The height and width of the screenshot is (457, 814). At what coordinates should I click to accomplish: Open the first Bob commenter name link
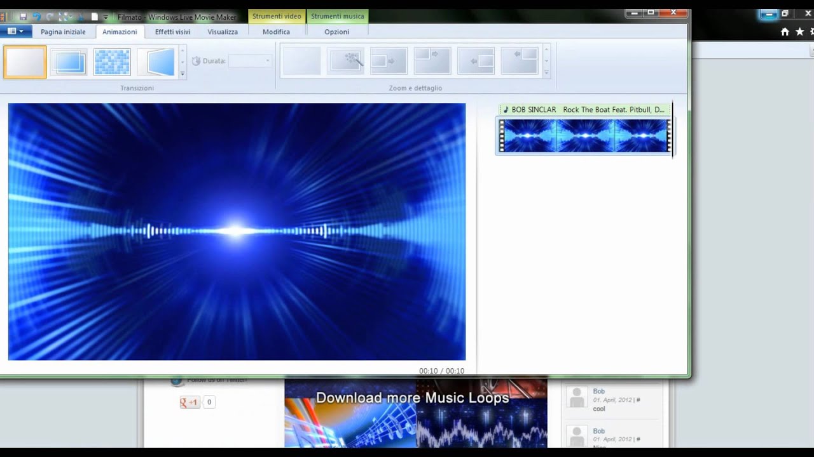tap(599, 391)
